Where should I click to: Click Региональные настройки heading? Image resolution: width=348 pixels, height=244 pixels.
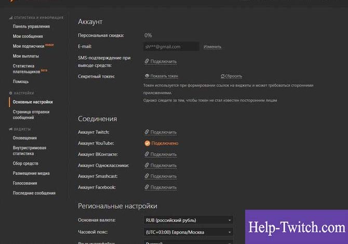[117, 206]
